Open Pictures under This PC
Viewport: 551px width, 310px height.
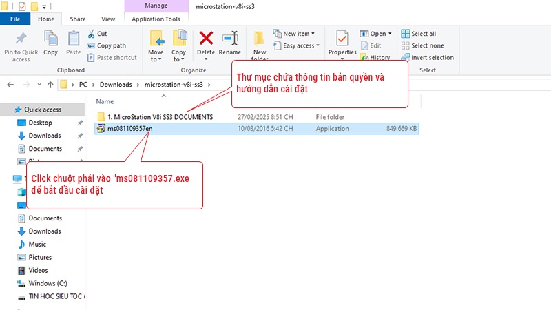40,257
